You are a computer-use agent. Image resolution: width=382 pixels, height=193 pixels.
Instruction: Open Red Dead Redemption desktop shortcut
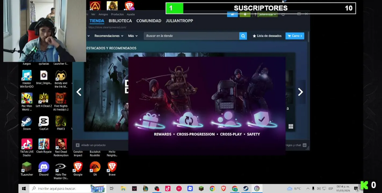click(x=61, y=147)
